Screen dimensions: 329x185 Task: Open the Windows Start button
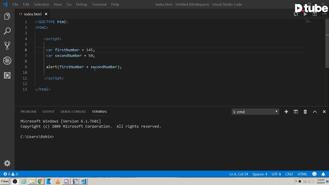click(5, 181)
